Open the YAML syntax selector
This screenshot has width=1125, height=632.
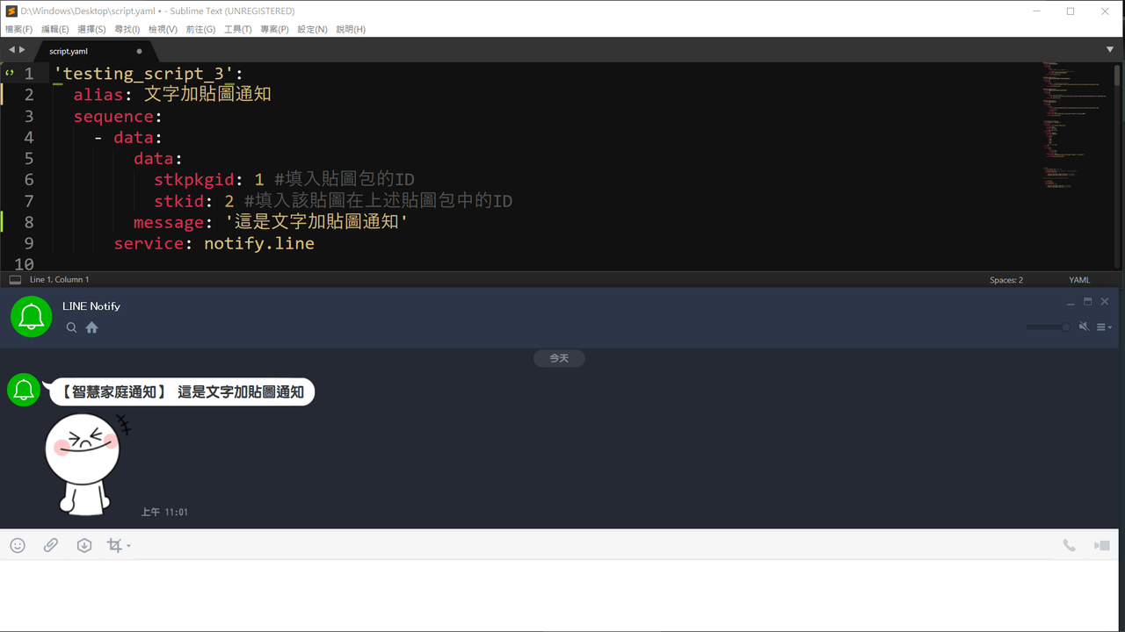click(1079, 280)
